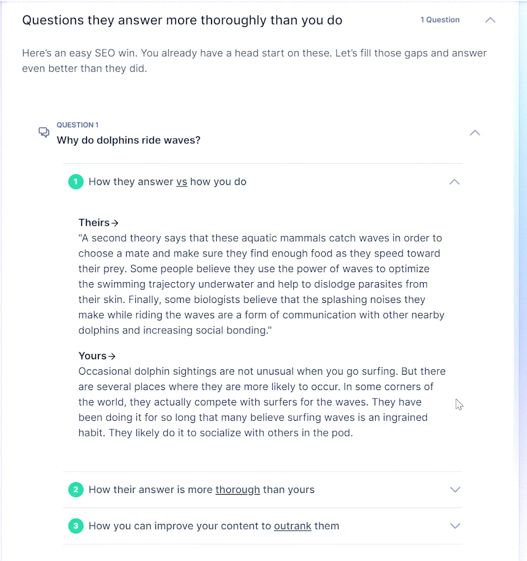Click the underlined 'vs' word in step 1
Screen dimensions: 527x561
(182, 182)
